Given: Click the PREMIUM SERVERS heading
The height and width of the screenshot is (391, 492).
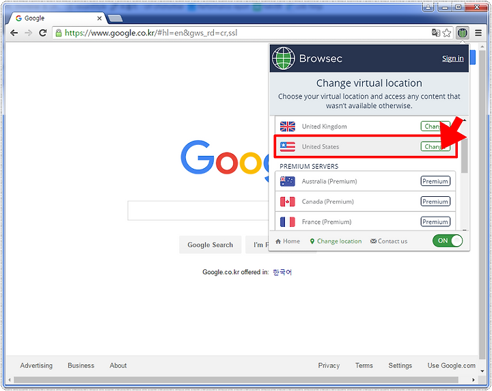Looking at the screenshot, I should pos(309,166).
